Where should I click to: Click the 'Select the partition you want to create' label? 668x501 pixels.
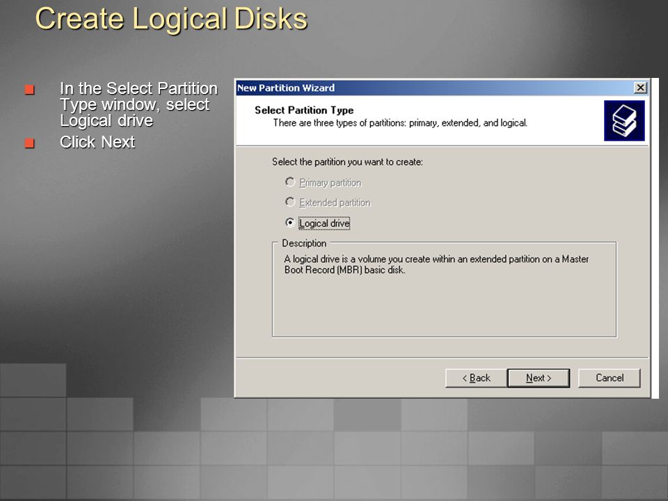pos(347,162)
